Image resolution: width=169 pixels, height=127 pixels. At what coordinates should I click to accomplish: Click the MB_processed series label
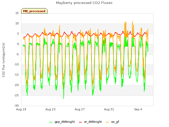34,11
